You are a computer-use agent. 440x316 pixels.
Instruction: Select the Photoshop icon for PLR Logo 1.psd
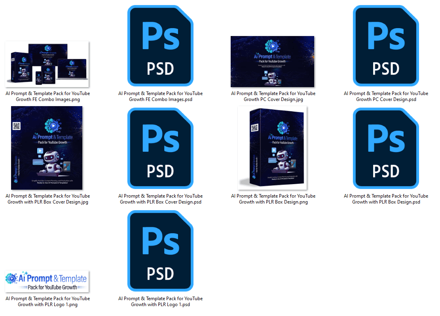click(x=160, y=251)
